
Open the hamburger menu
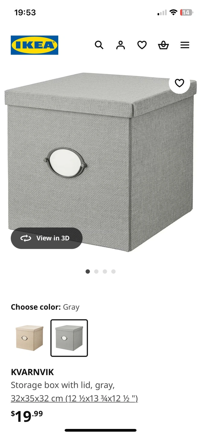tap(185, 45)
